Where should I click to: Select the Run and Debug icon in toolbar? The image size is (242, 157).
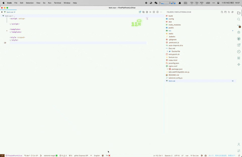coord(147,12)
